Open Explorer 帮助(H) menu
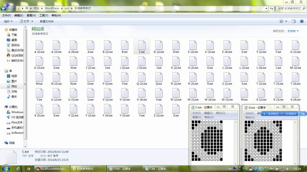 coord(56,16)
